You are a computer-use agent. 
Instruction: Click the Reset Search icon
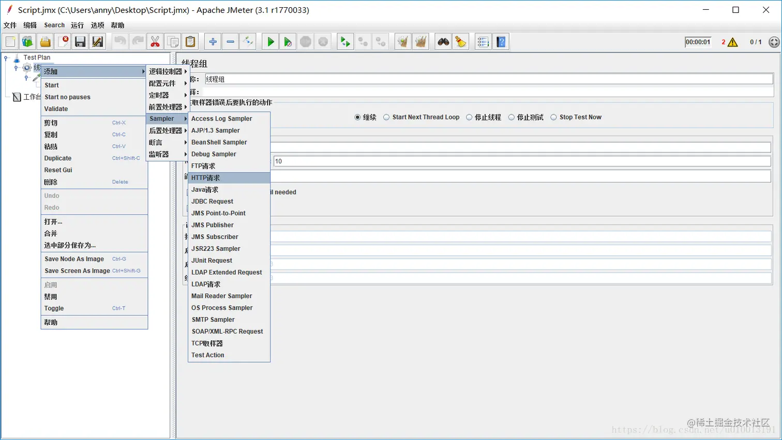(x=461, y=42)
